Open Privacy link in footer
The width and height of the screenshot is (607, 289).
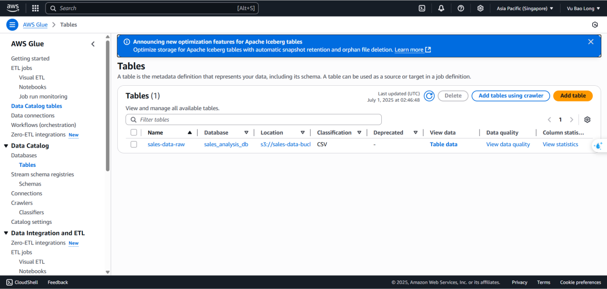pos(519,282)
